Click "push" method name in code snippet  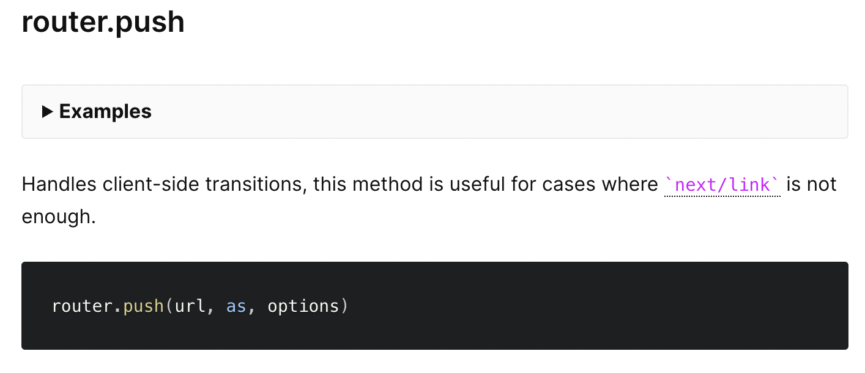[x=144, y=306]
